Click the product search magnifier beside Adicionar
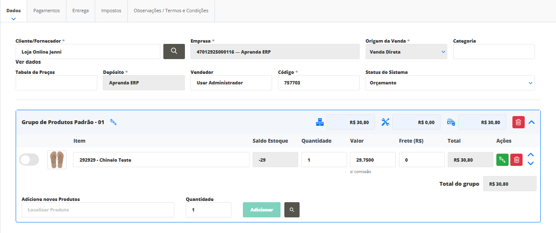This screenshot has width=556, height=233. tap(292, 210)
